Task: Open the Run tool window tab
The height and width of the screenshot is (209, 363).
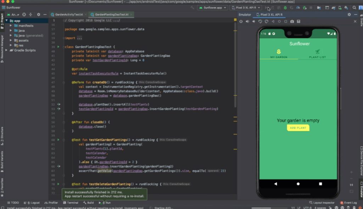Action: [105, 203]
